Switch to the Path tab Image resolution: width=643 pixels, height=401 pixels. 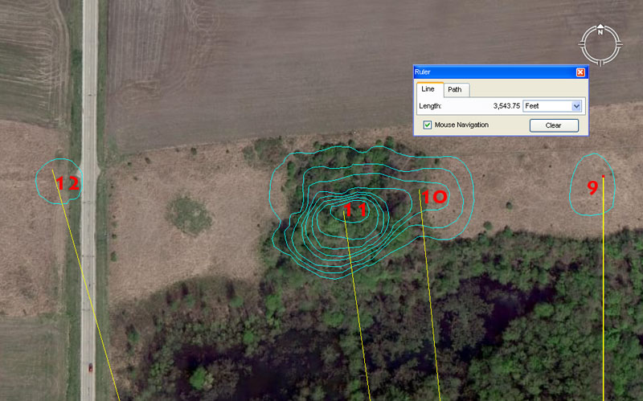[454, 90]
